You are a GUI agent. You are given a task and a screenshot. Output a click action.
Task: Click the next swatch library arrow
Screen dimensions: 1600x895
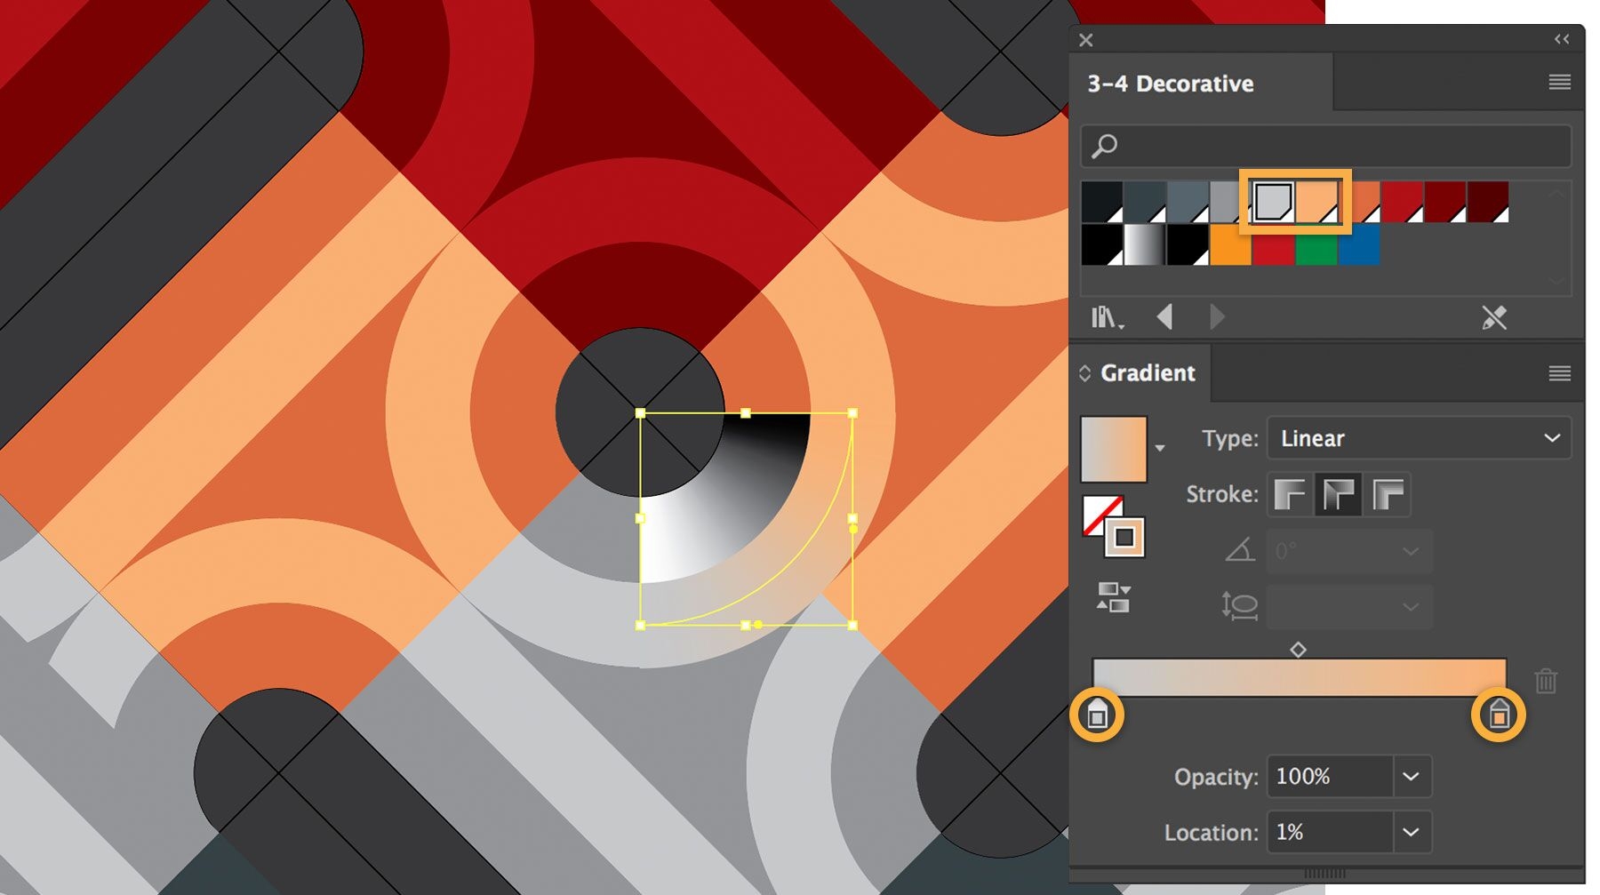pyautogui.click(x=1216, y=317)
